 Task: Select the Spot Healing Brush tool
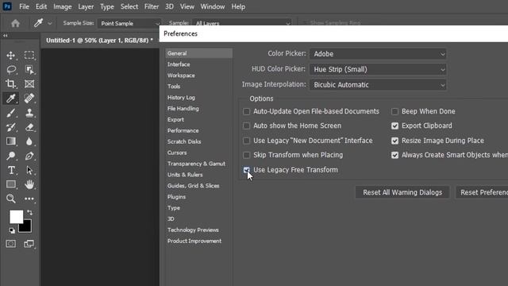tap(29, 99)
